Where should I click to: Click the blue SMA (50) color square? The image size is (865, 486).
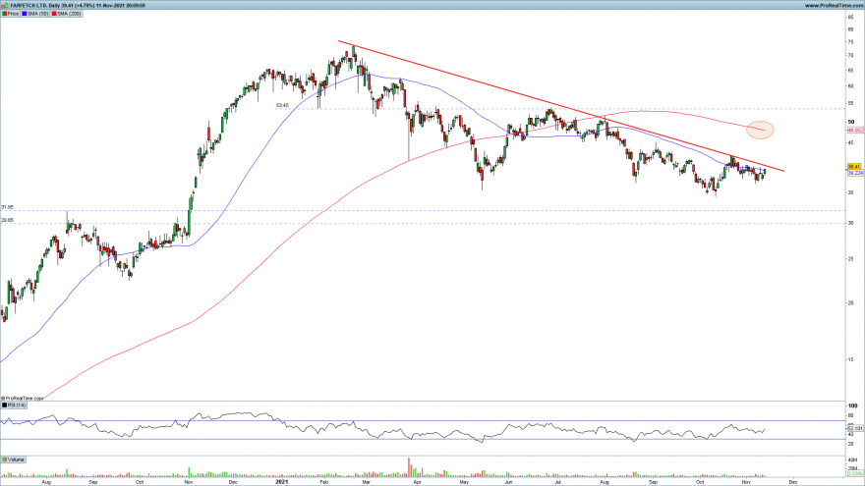(25, 14)
